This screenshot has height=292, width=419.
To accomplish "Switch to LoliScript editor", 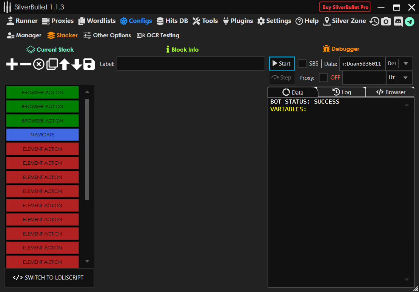I will pos(49,278).
